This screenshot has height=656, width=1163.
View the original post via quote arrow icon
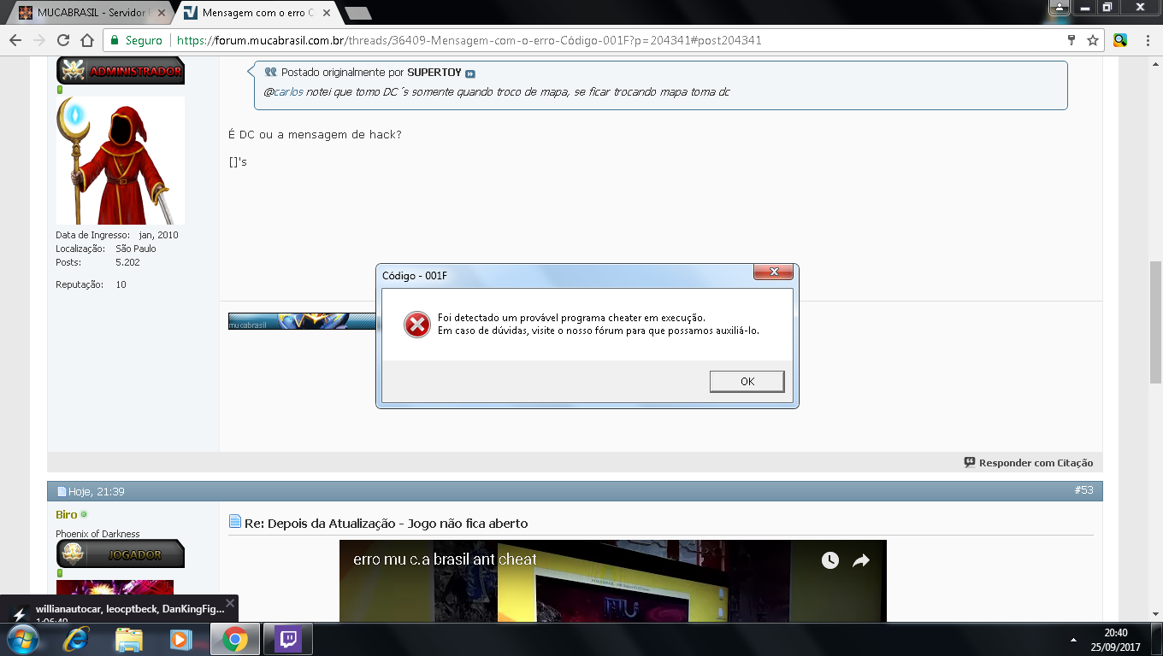pyautogui.click(x=470, y=73)
